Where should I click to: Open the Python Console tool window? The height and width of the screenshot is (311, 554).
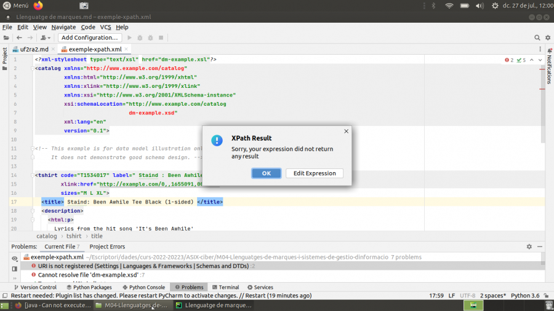pyautogui.click(x=144, y=288)
